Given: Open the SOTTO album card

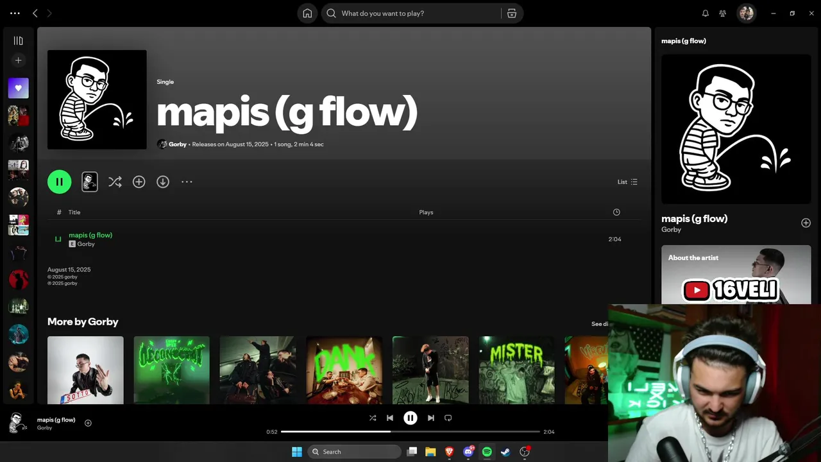Looking at the screenshot, I should (85, 370).
